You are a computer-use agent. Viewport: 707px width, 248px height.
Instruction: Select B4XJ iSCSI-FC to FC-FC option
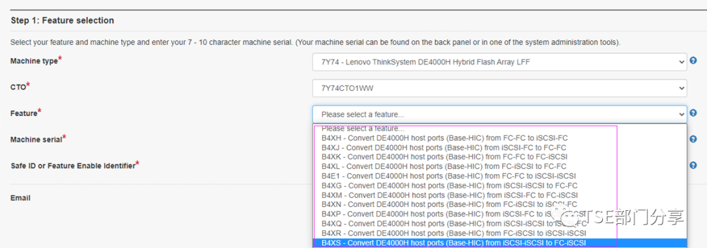tap(499, 147)
